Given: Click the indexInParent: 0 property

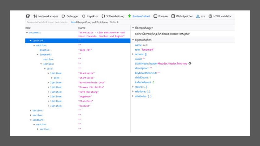Looking at the screenshot, I should point(145,82).
